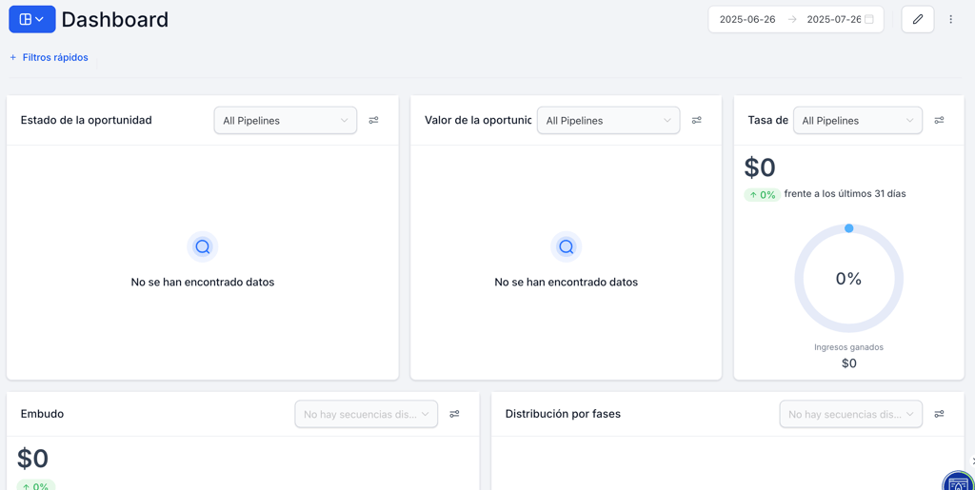Open filter settings for Embudo widget
975x490 pixels.
pos(454,414)
